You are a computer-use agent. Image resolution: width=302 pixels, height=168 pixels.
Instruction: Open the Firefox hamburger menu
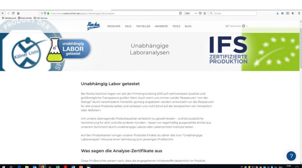click(x=299, y=13)
